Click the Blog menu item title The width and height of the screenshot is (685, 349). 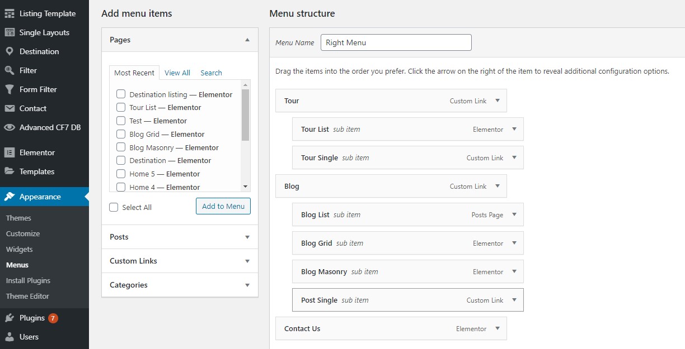292,187
